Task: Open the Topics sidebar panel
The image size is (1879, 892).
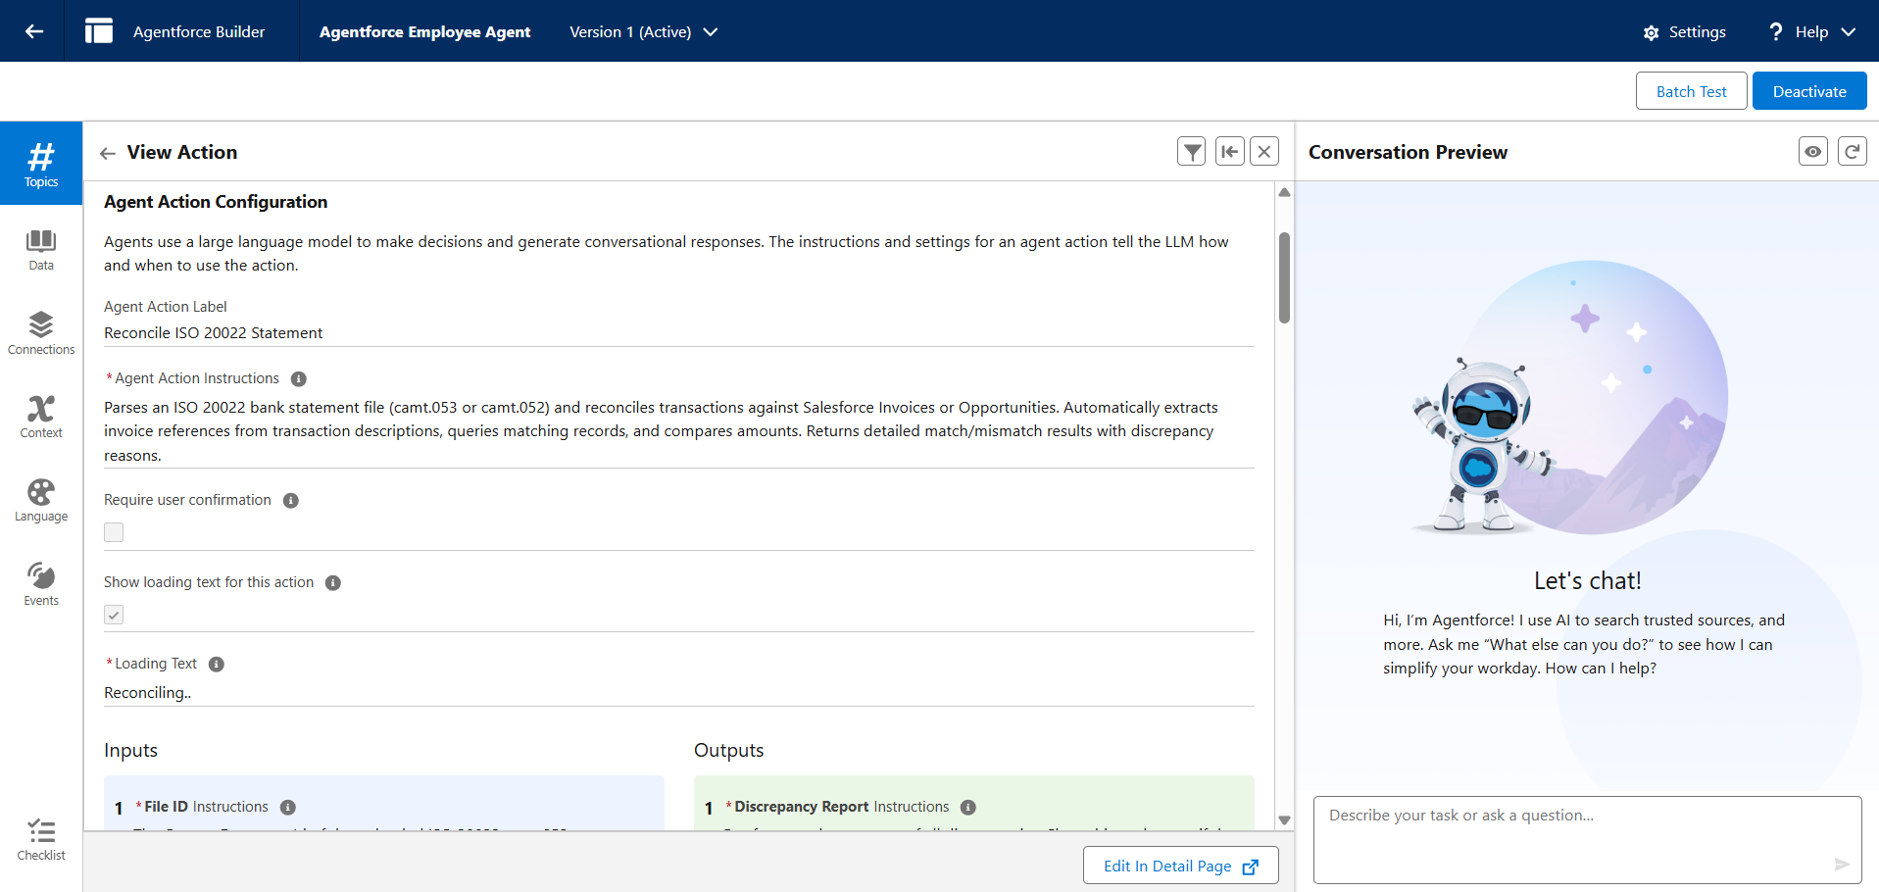Action: pyautogui.click(x=41, y=164)
